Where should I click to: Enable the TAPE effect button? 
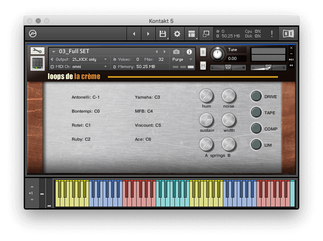tap(256, 113)
